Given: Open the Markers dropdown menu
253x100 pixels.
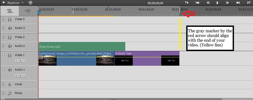Looking at the screenshot, I should coord(13,3).
